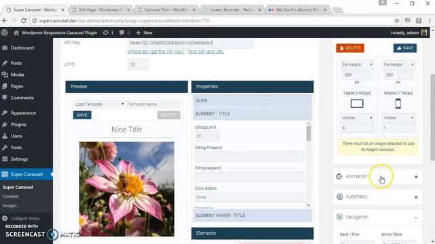This screenshot has width=435, height=244.
Task: Click the String Limit input field
Action: pos(207,136)
